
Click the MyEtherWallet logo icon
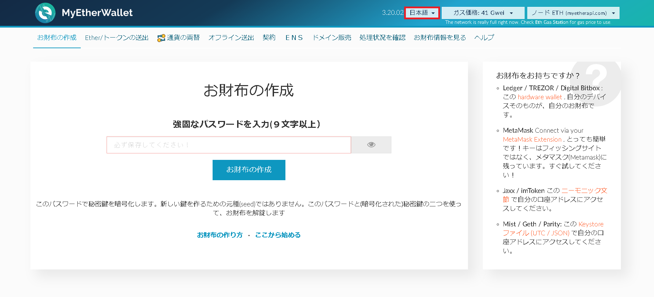pos(45,13)
